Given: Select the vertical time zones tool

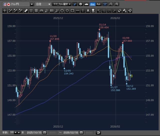Looking at the screenshot, I should click(52, 10).
